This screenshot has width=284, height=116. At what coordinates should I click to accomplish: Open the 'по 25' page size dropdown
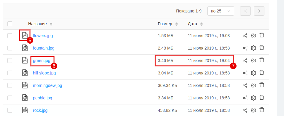[220, 11]
